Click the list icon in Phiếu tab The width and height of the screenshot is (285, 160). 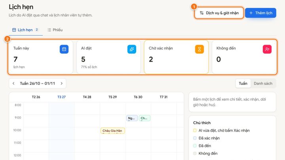click(49, 30)
